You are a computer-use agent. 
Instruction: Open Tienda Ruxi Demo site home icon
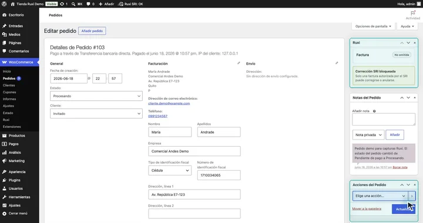pos(13,4)
